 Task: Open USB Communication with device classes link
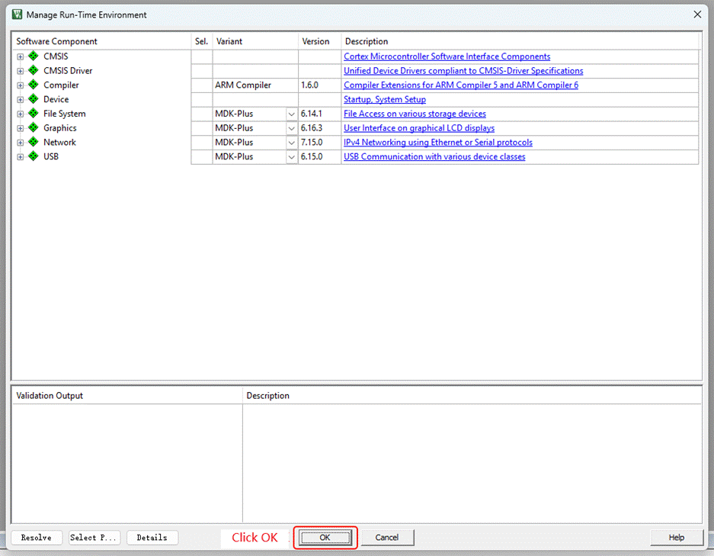click(x=434, y=157)
